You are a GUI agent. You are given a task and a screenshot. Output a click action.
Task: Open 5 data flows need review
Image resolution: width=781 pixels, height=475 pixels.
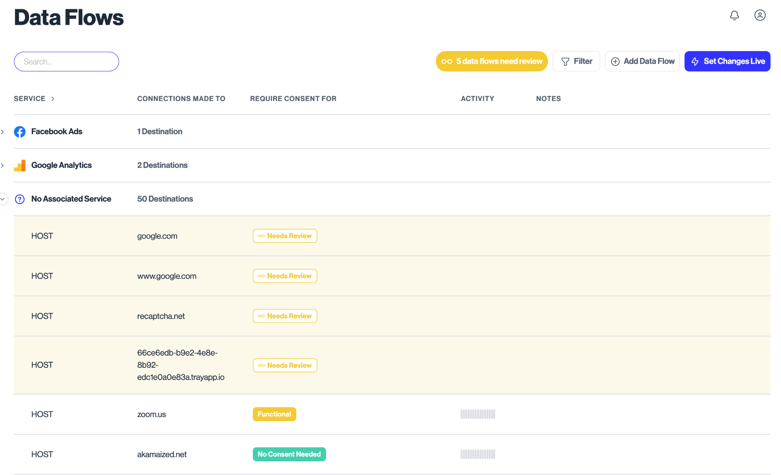tap(492, 61)
